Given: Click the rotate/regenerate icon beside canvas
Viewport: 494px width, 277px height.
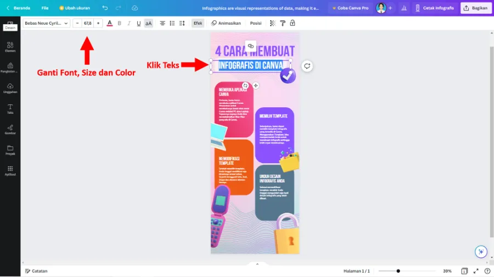Looking at the screenshot, I should (307, 66).
